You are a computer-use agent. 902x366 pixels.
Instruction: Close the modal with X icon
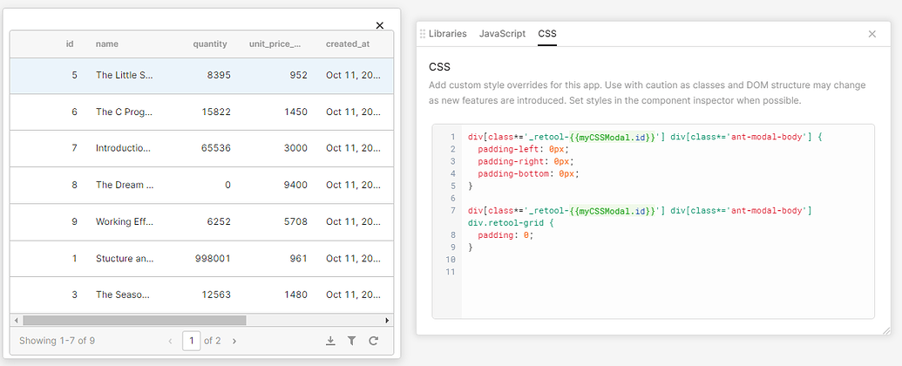pos(379,25)
